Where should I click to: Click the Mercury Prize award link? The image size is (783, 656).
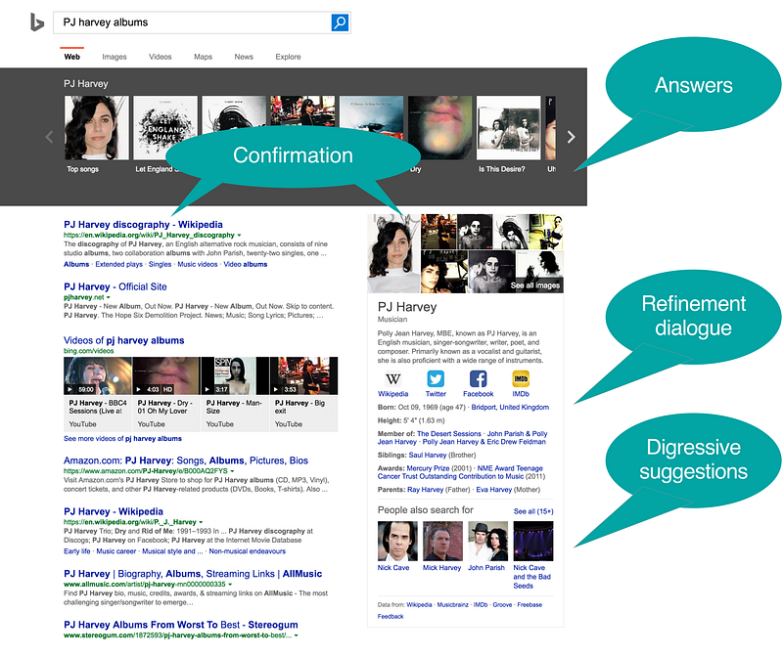point(428,469)
